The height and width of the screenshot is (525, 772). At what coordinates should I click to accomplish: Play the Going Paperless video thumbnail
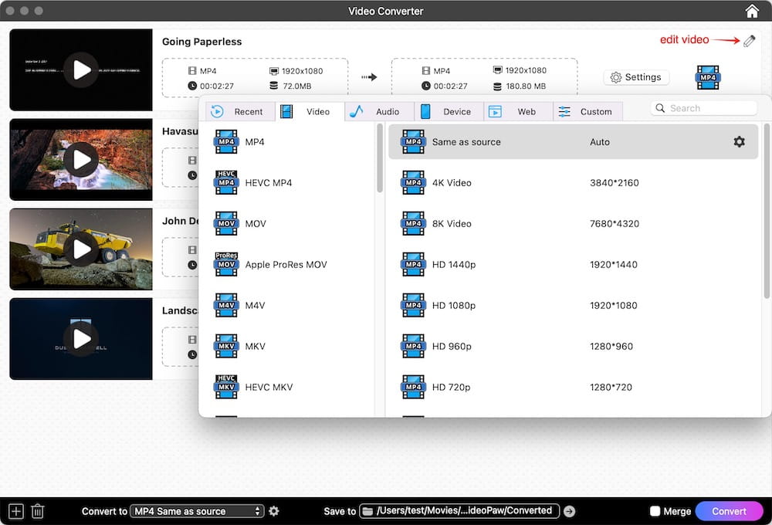tap(81, 69)
